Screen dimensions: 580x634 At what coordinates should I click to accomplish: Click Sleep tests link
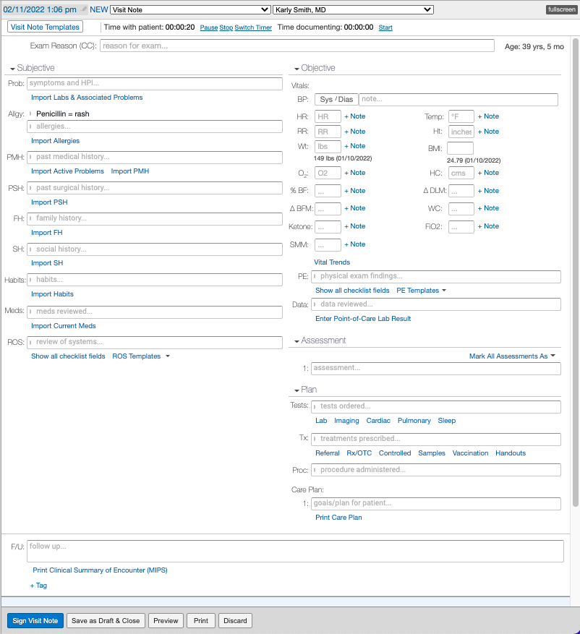[x=446, y=421]
